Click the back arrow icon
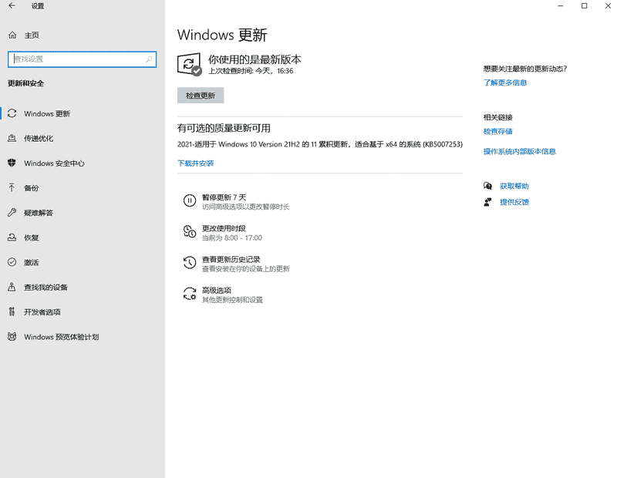This screenshot has width=617, height=478. pos(12,6)
